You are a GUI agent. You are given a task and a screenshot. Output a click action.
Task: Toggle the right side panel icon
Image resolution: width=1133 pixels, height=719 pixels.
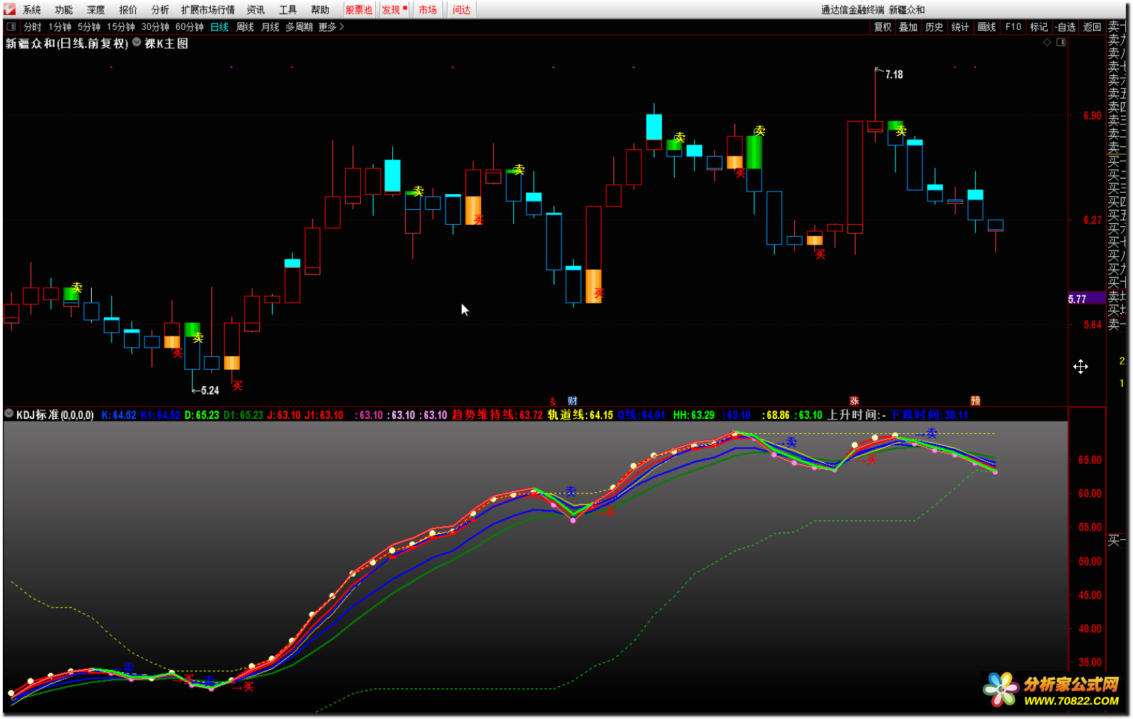1060,43
